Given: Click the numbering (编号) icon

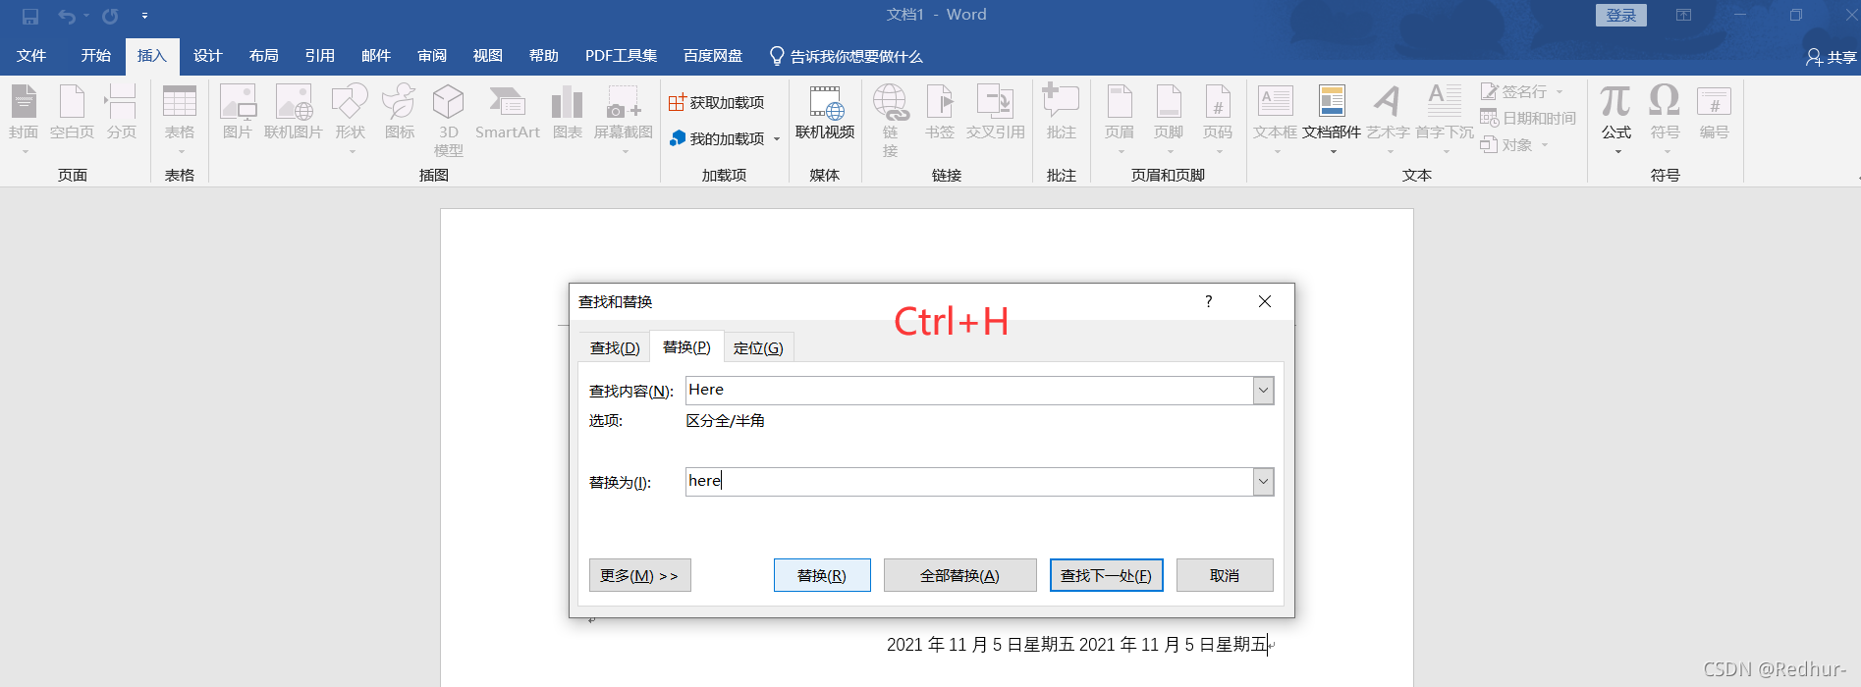Looking at the screenshot, I should coord(1714,113).
